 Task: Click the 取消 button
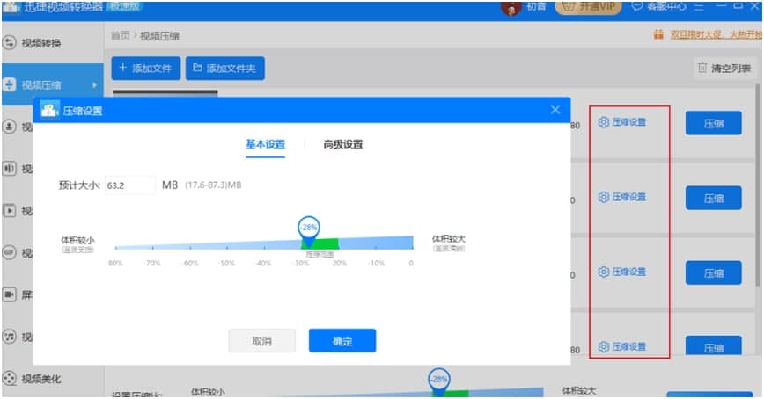pyautogui.click(x=261, y=341)
